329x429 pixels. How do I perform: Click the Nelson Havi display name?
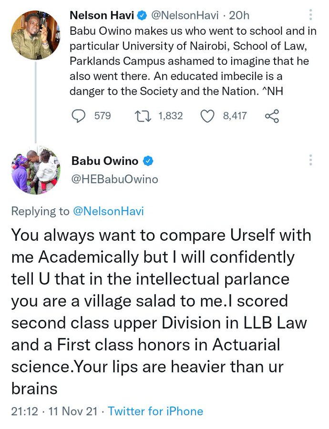102,16
